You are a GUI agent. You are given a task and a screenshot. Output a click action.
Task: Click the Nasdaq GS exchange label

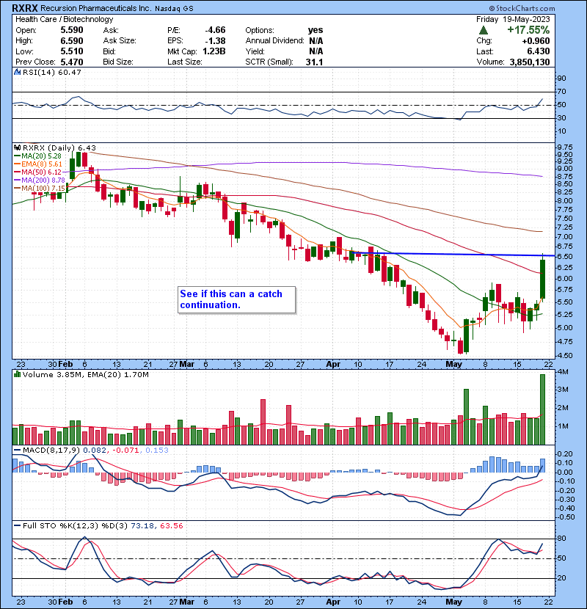click(x=174, y=9)
